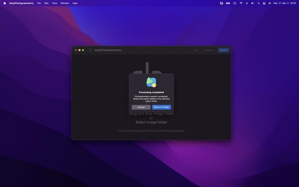Viewport: 299px width, 187px height.
Task: Open the Help menu
Action: click(75, 3)
